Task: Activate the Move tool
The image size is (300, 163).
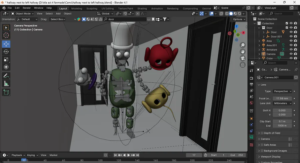Action: pos(6,44)
